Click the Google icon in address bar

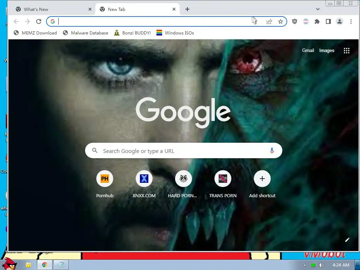click(53, 21)
